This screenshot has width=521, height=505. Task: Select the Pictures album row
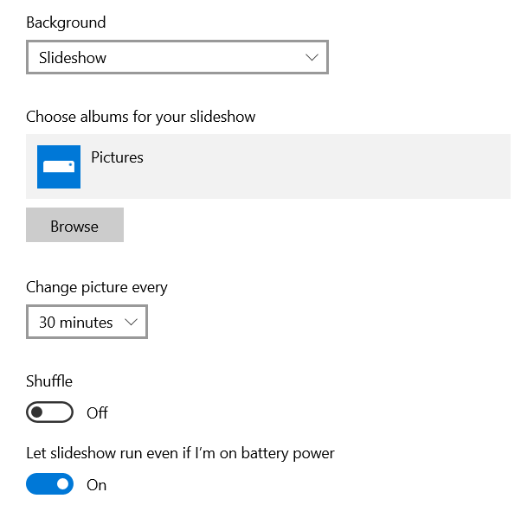coord(268,166)
